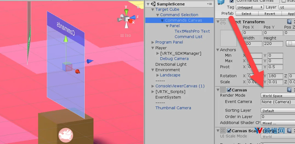This screenshot has height=144, width=295.
Task: Select Debug Camera in the hierarchy
Action: click(x=174, y=59)
